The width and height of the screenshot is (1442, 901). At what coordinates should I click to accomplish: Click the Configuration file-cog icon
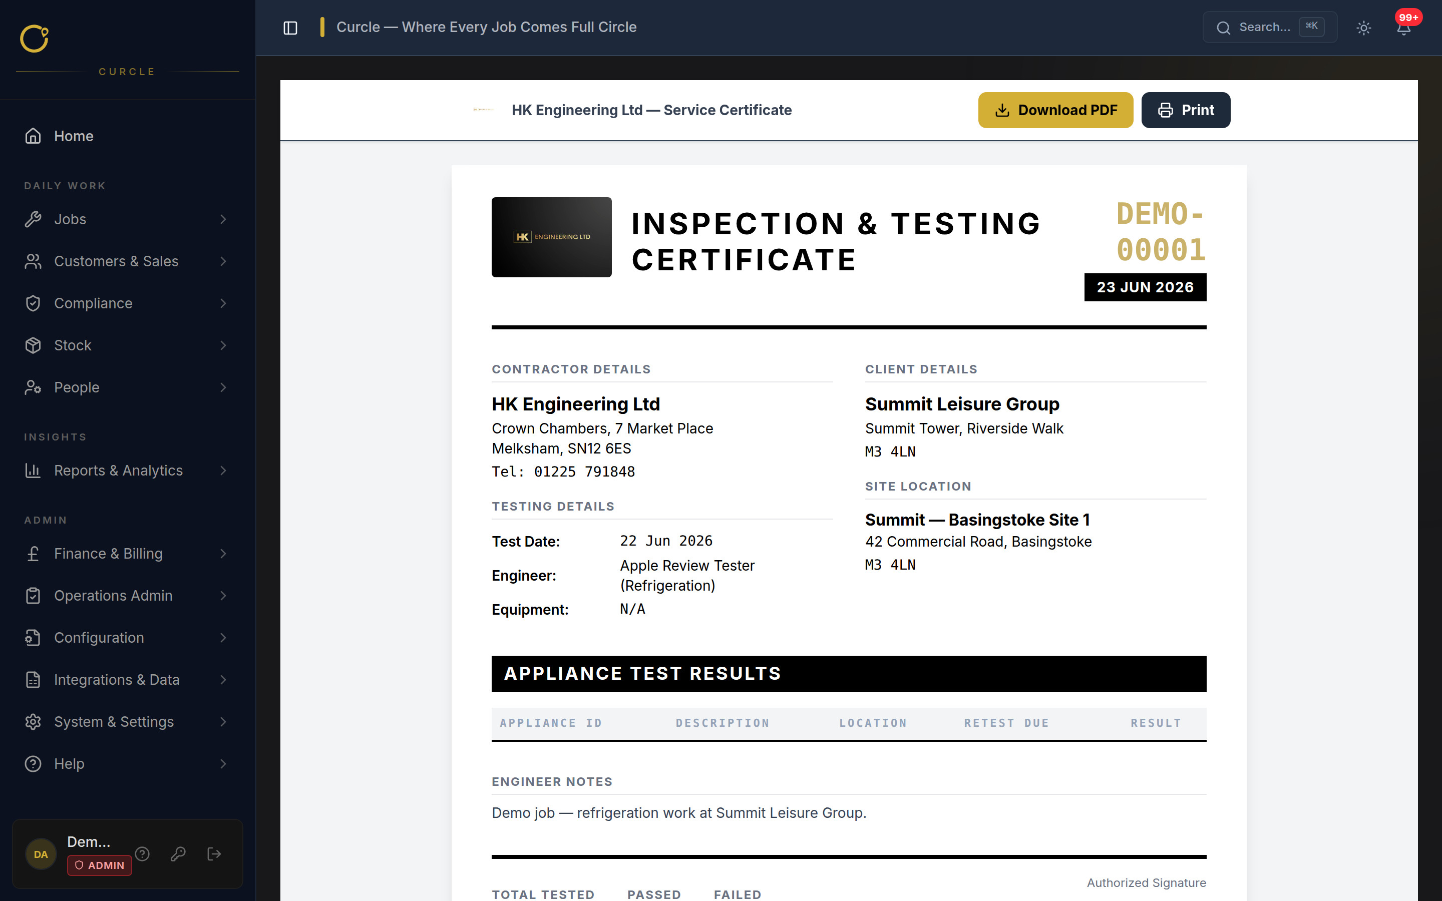click(33, 638)
